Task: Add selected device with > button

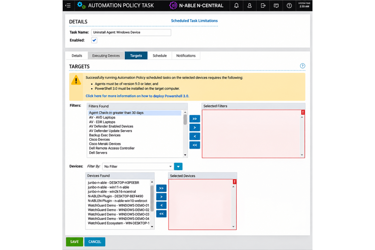Action: [x=161, y=197]
